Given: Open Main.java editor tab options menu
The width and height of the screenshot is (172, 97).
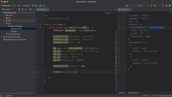Looking at the screenshot, I should 115,9.
